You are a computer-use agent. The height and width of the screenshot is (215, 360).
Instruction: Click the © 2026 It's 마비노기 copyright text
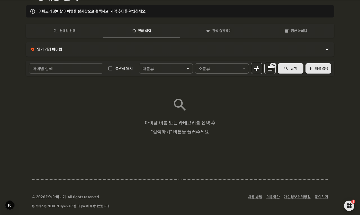click(x=66, y=197)
